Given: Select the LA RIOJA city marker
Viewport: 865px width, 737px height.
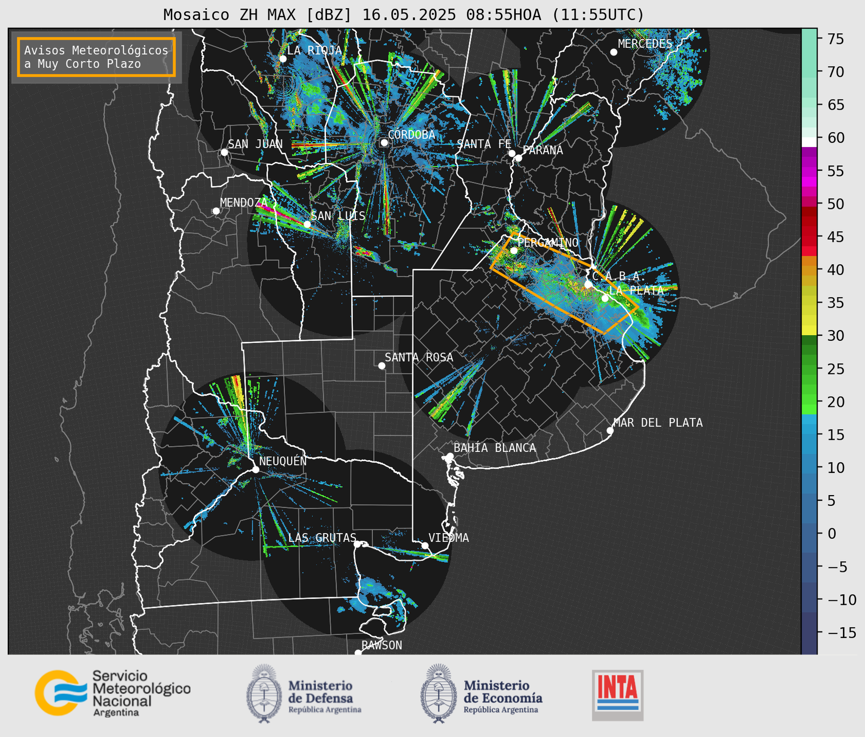Looking at the screenshot, I should [x=283, y=58].
